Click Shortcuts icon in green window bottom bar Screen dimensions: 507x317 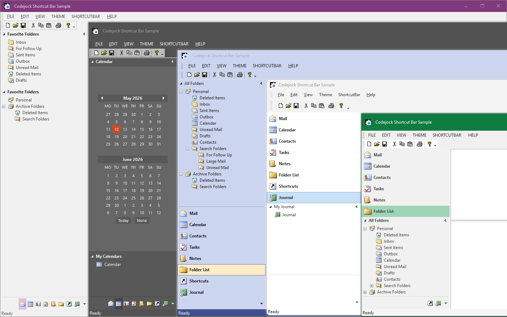tap(430, 303)
